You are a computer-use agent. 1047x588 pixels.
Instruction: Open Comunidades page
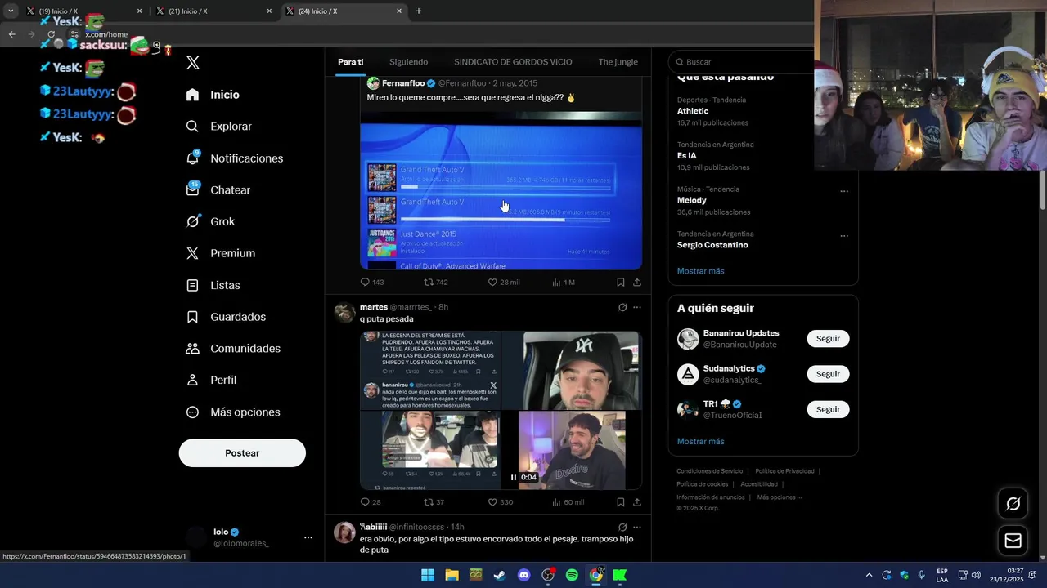(x=234, y=349)
